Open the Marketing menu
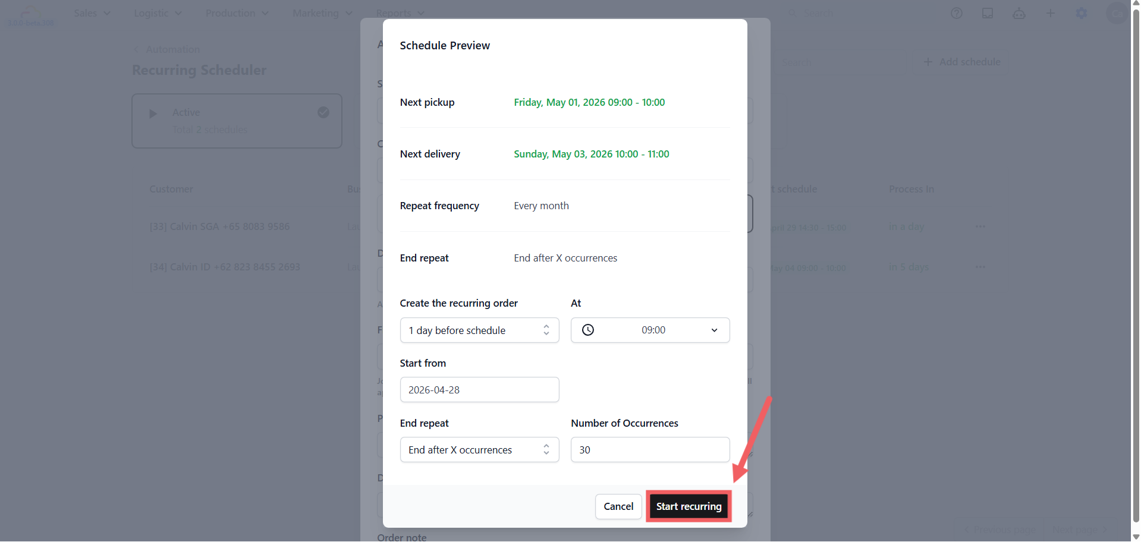The image size is (1141, 542). pos(322,13)
